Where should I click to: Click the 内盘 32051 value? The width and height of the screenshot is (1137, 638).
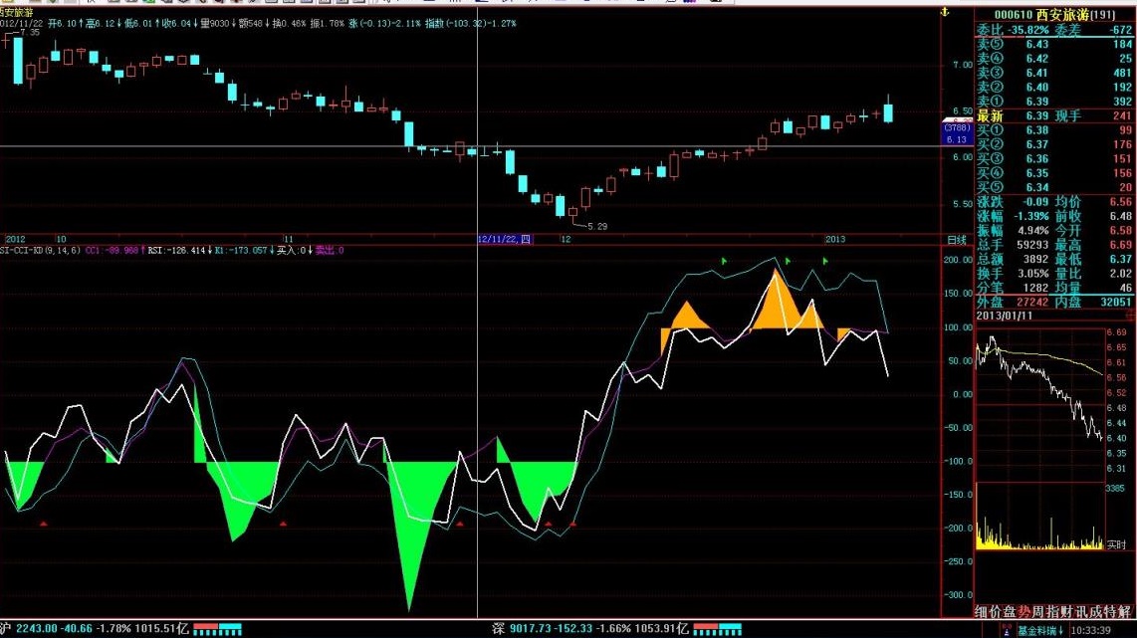(1116, 302)
